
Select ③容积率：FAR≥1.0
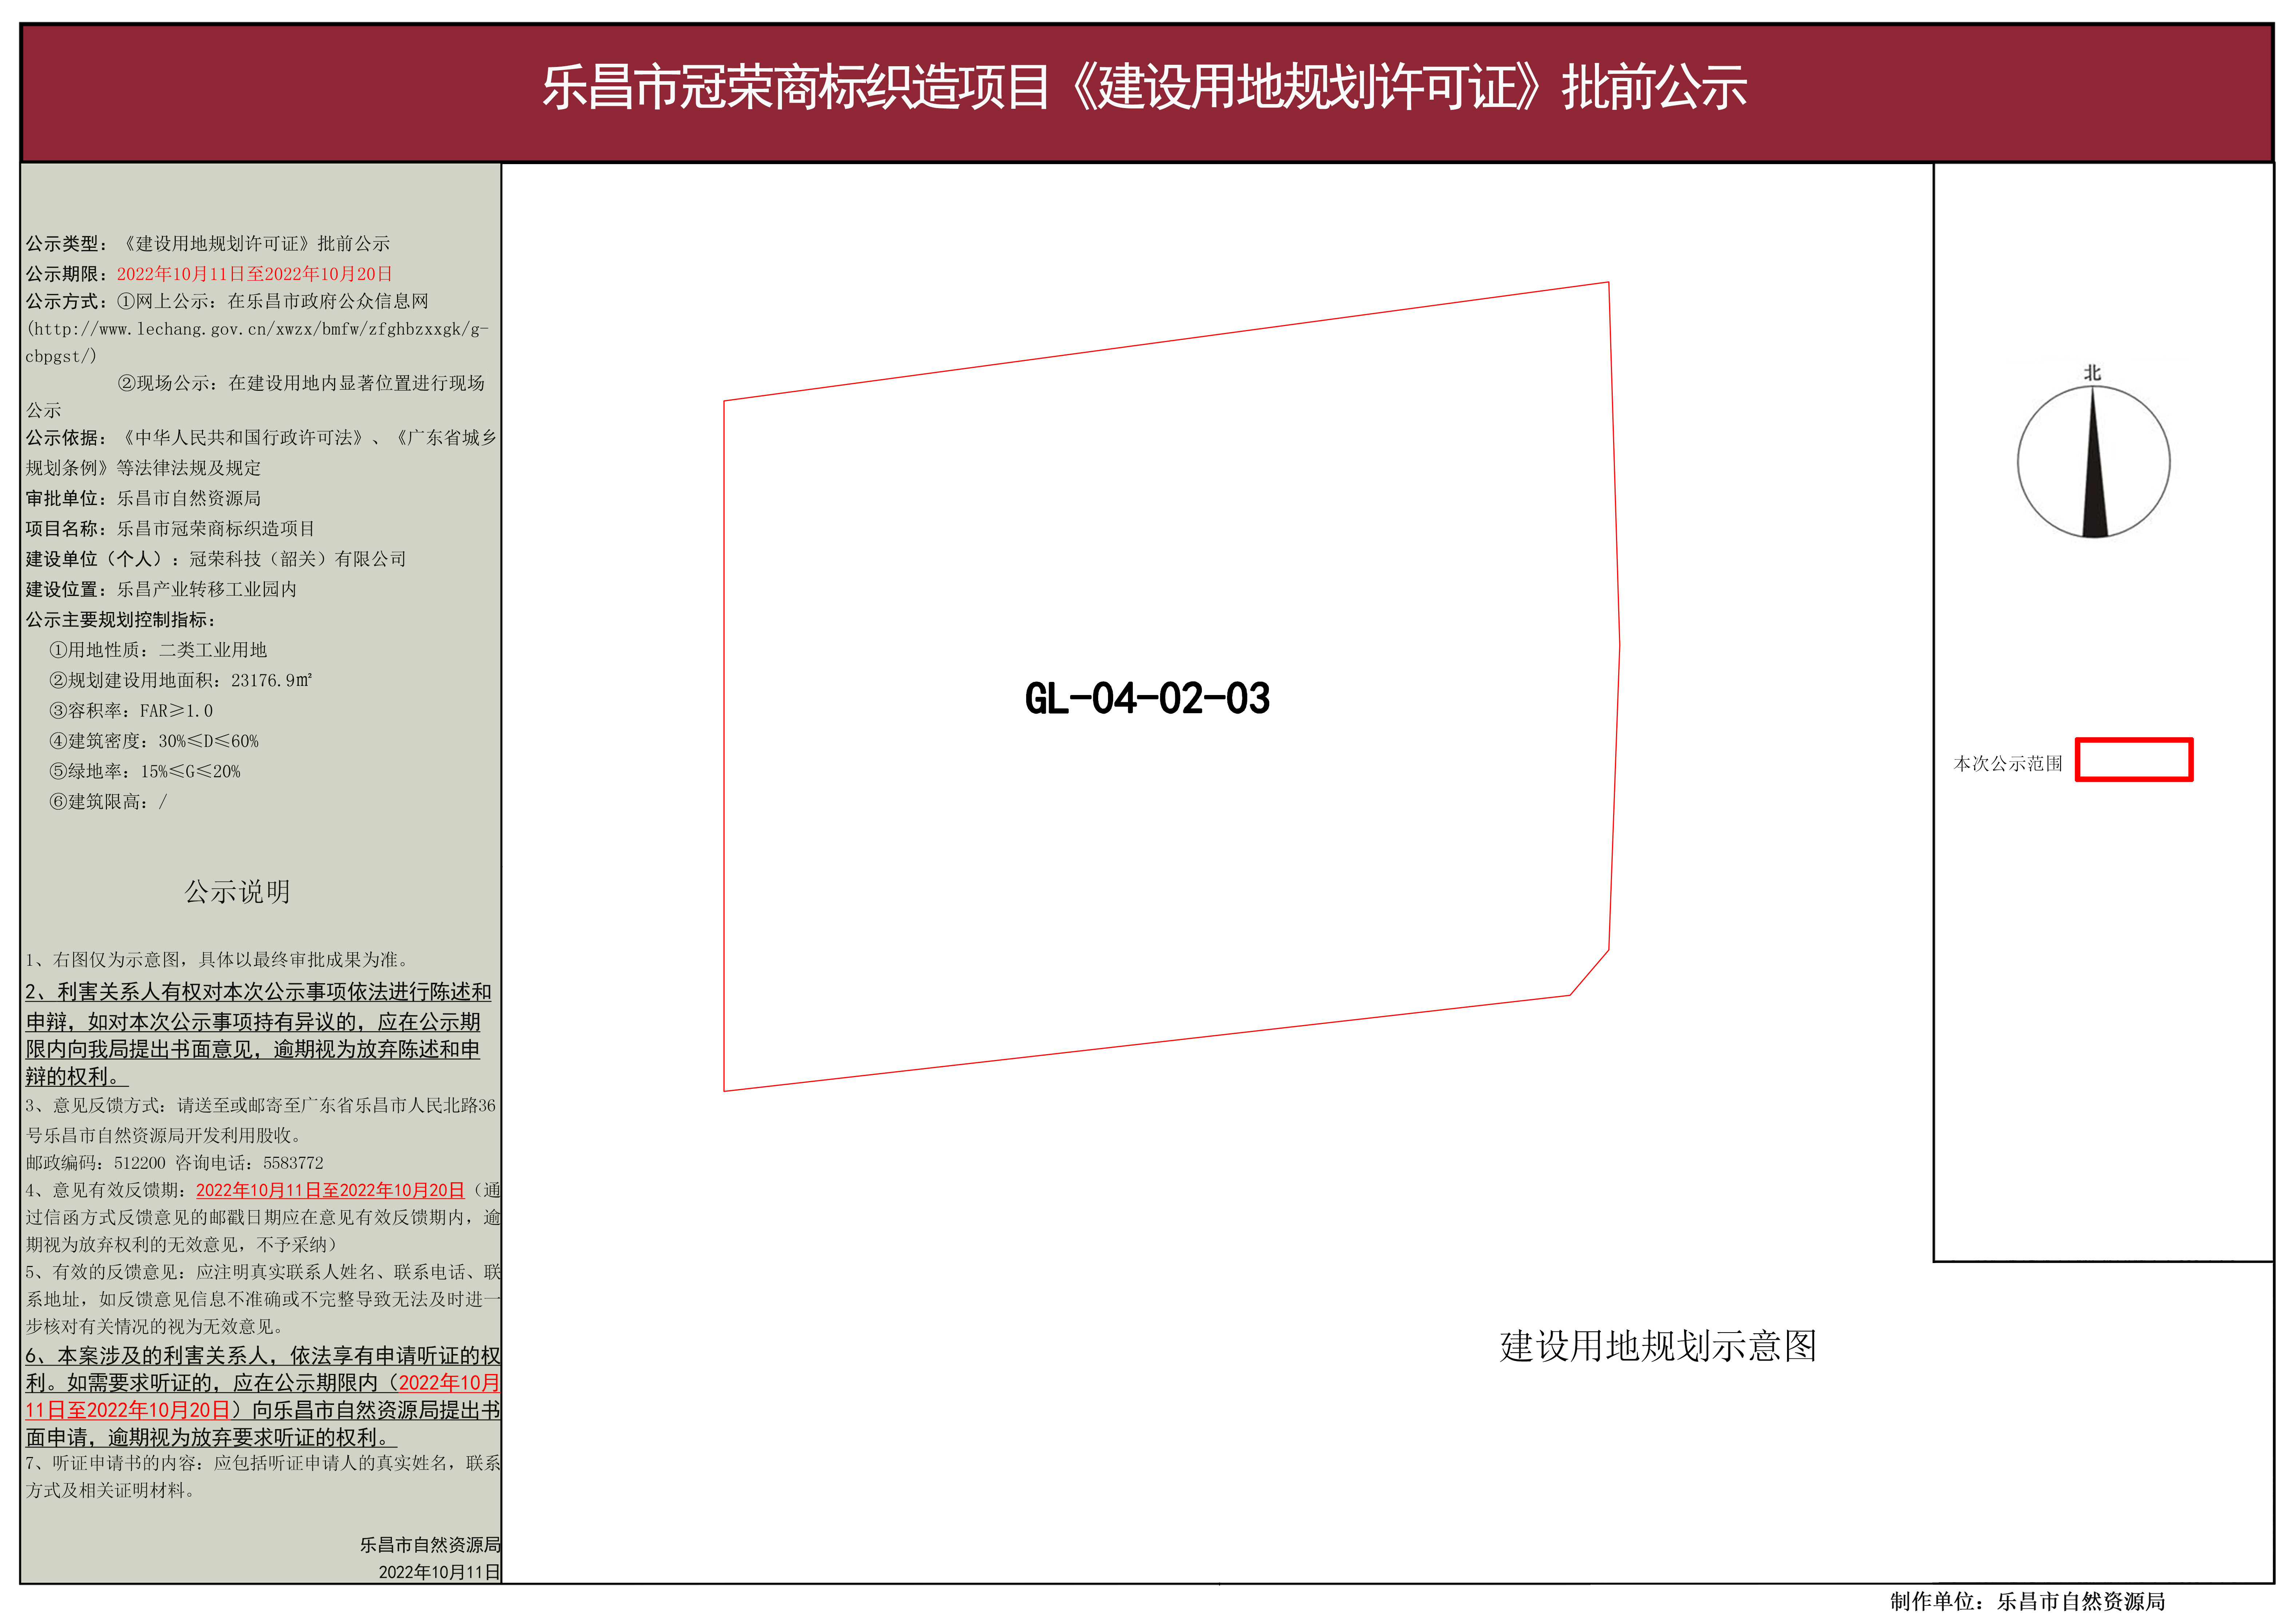131,711
